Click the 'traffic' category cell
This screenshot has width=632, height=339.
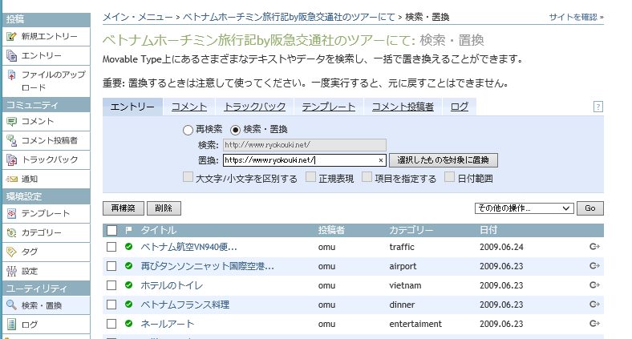[402, 247]
